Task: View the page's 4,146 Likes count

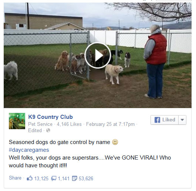Action: [x=69, y=124]
